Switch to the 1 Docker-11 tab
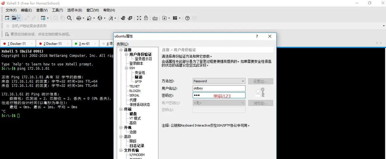This screenshot has height=159, width=386. [18, 43]
